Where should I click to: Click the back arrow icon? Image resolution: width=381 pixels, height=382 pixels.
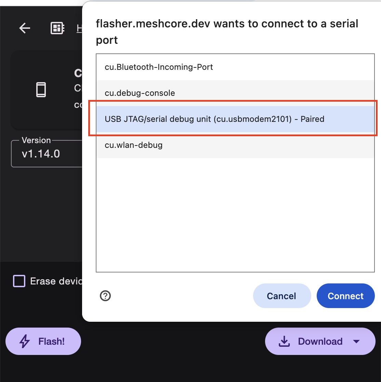pyautogui.click(x=25, y=28)
